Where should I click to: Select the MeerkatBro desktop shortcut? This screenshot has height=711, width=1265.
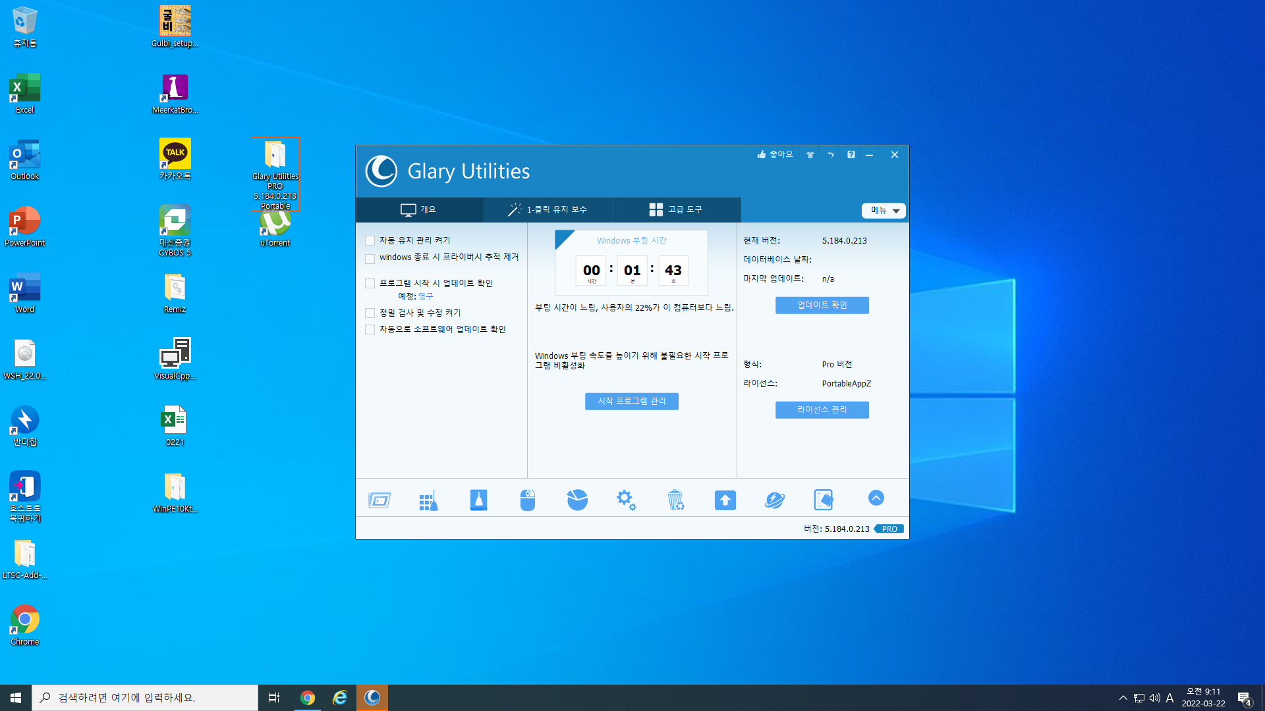tap(175, 93)
